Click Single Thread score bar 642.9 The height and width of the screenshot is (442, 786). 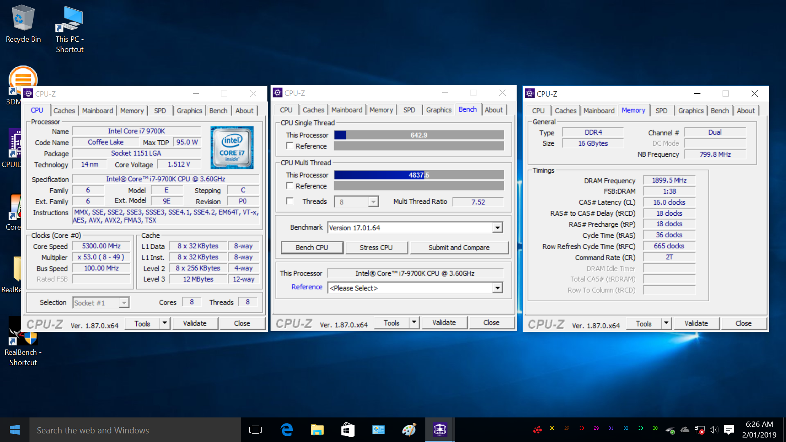point(419,135)
